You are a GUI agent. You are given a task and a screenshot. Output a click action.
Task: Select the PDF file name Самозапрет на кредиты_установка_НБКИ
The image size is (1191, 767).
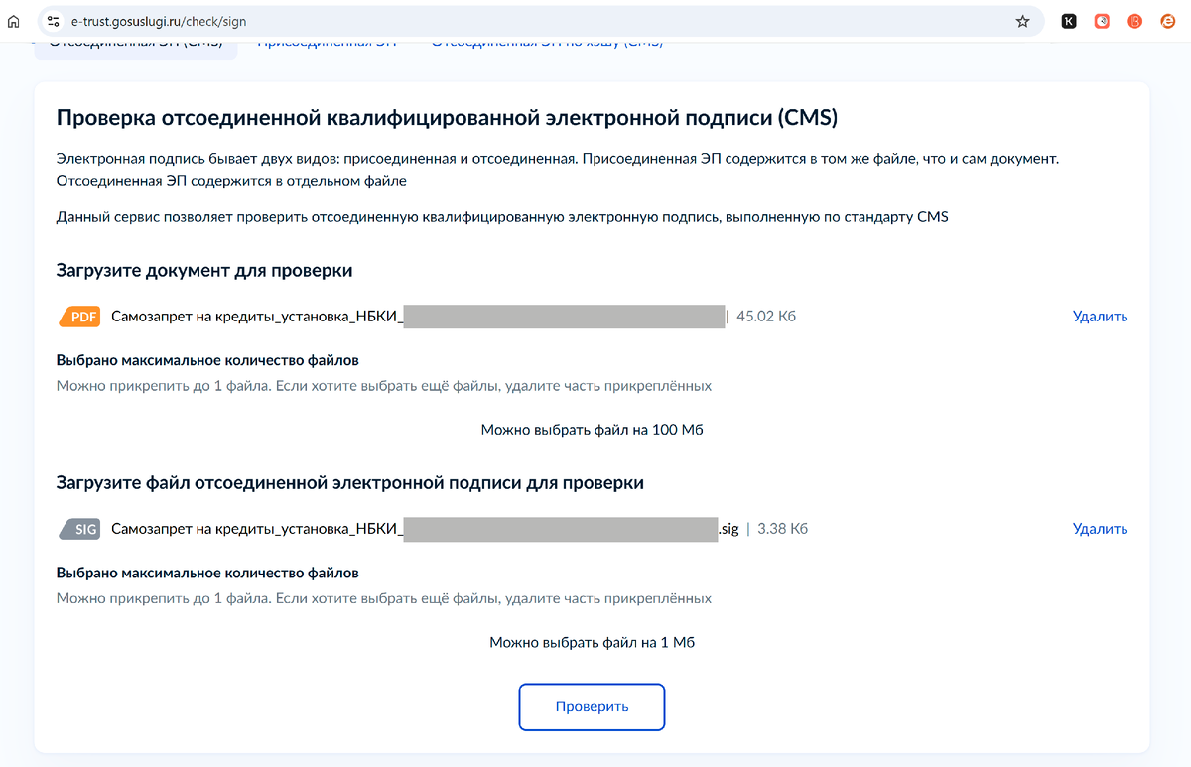[257, 317]
